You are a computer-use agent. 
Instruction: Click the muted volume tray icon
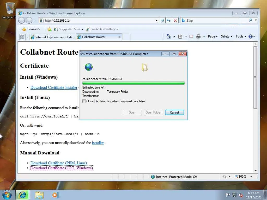click(x=241, y=195)
